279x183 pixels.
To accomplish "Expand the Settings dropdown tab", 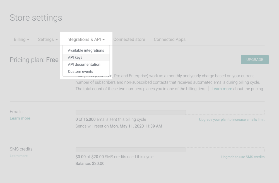I will coord(47,40).
